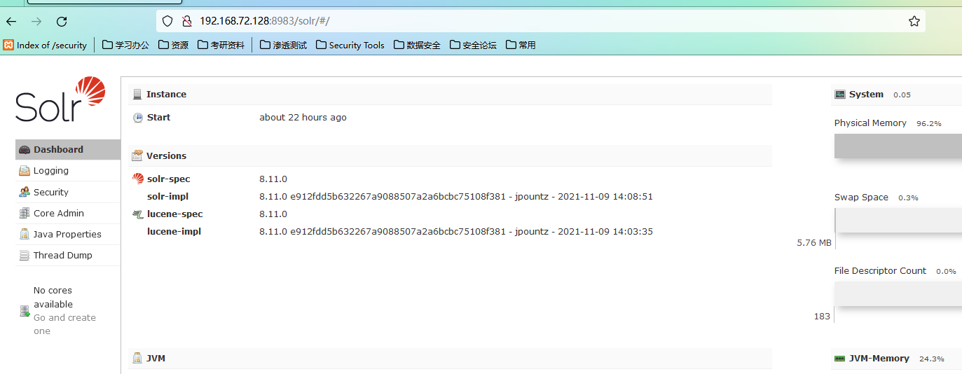Click the insecure connection padlock icon

[x=186, y=21]
